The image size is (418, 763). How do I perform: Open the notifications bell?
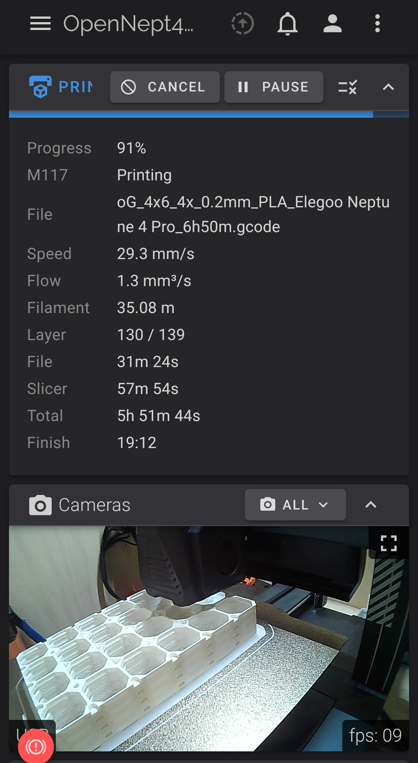pos(288,24)
